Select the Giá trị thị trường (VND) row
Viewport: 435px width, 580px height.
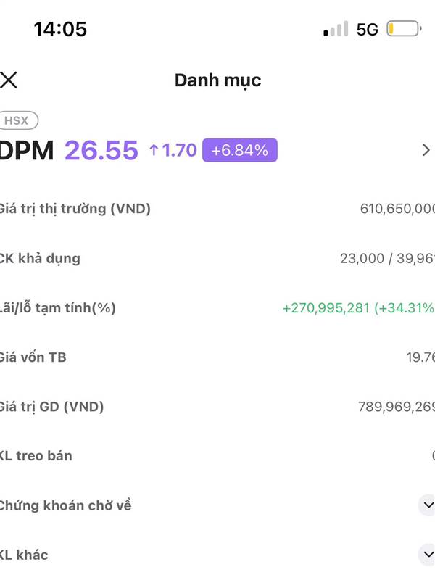[x=217, y=209]
